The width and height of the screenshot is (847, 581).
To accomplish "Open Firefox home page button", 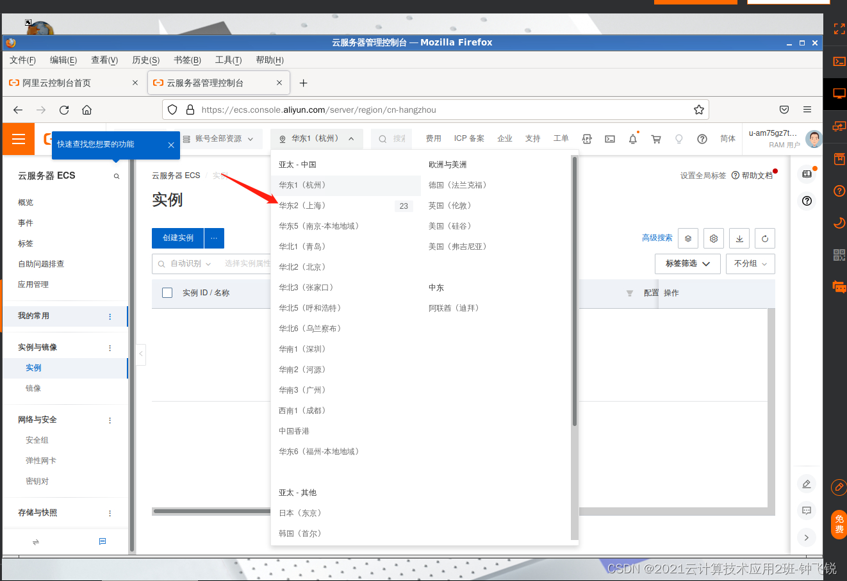I will point(87,110).
